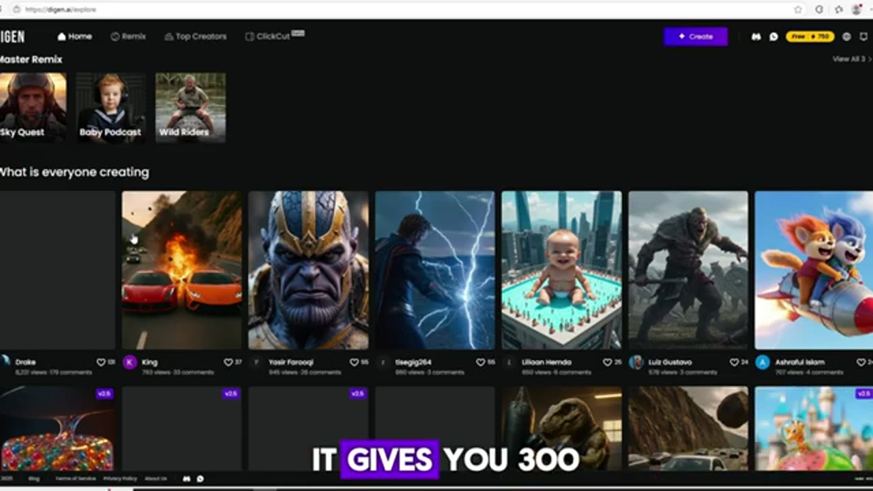Like the post by Drake
This screenshot has width=873, height=491.
coord(102,362)
